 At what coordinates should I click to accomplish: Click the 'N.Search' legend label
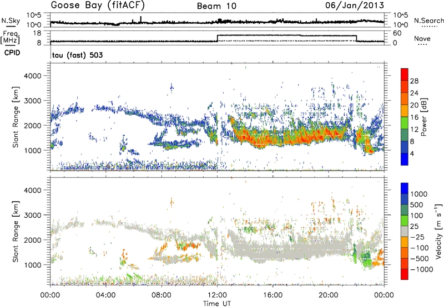coord(428,21)
